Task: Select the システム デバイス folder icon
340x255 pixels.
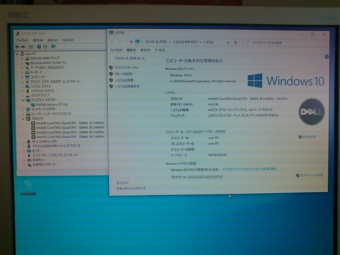Action: (x=28, y=86)
